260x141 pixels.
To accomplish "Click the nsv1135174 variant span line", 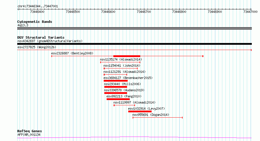I will click(120, 62).
